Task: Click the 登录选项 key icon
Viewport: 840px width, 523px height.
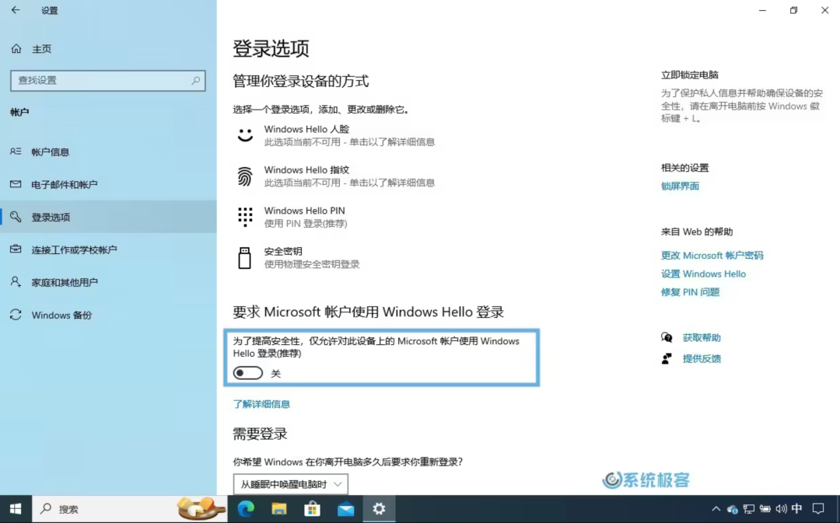Action: pyautogui.click(x=16, y=216)
